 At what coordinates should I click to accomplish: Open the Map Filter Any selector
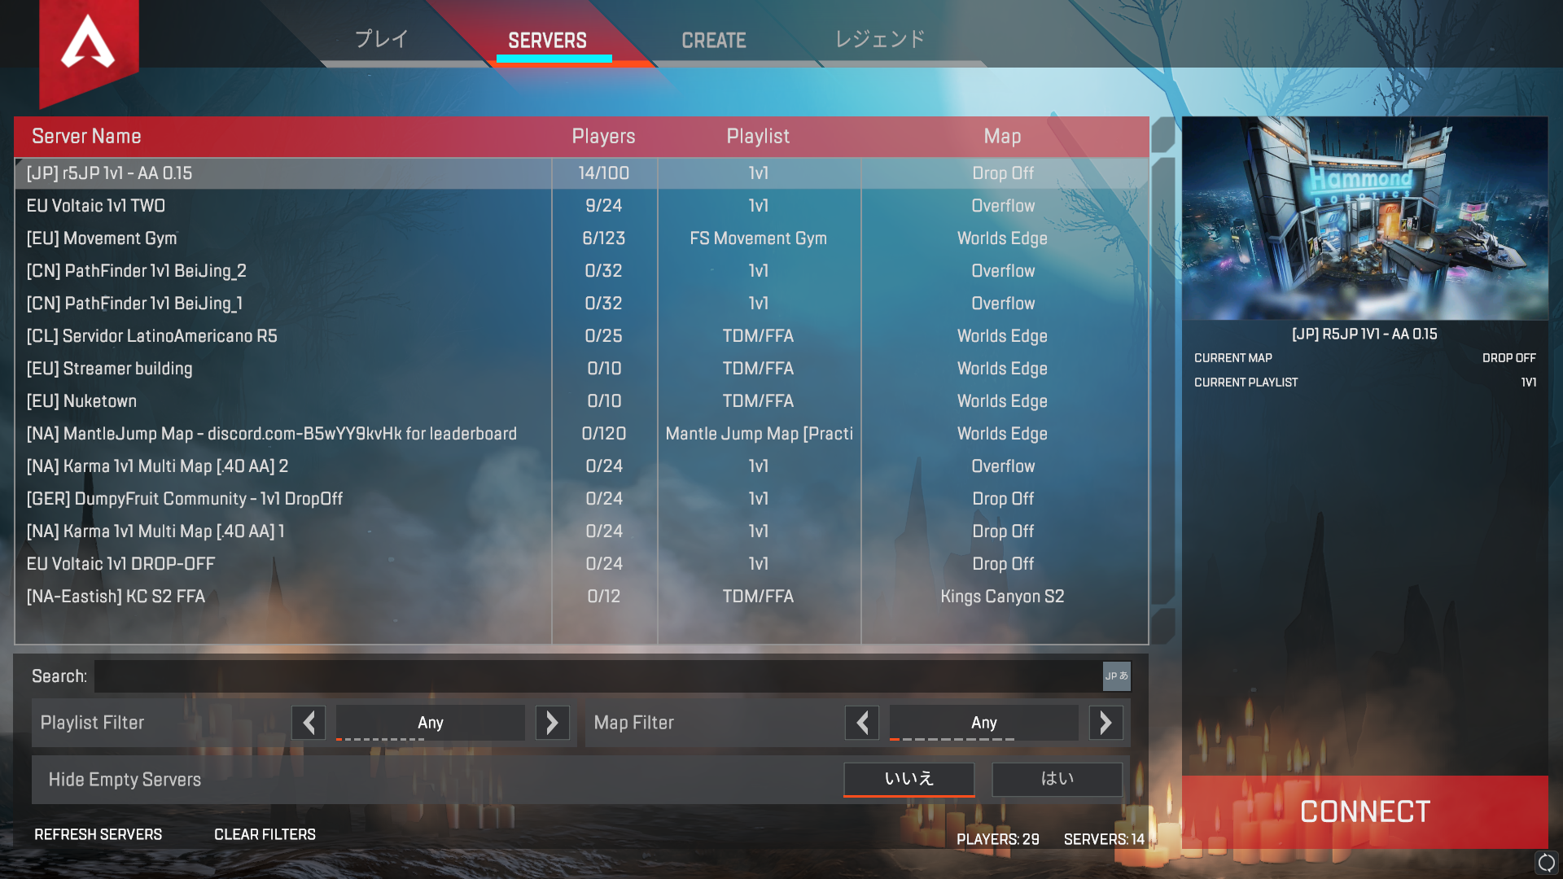point(984,723)
